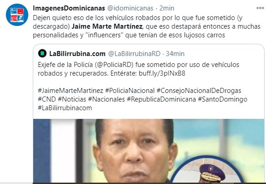This screenshot has width=266, height=184.
Task: Open LaBilirrubina.com account name
Action: coord(77,54)
